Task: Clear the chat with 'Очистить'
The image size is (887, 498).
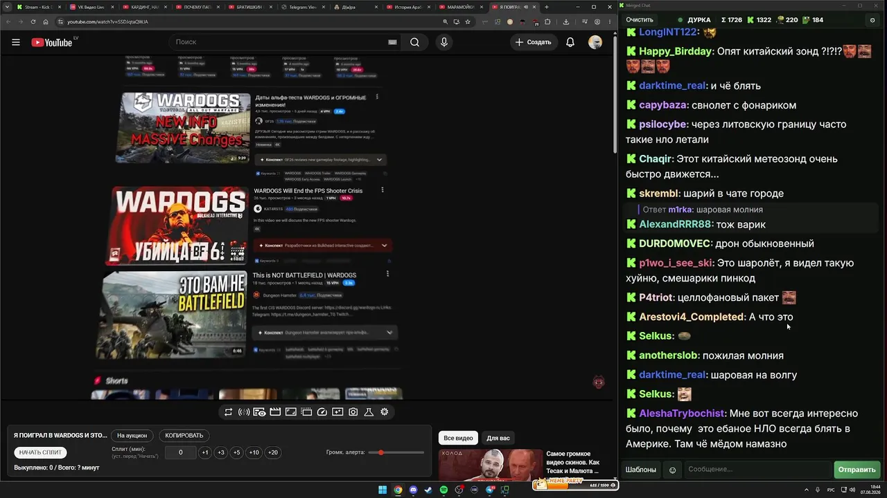Action: tap(640, 20)
